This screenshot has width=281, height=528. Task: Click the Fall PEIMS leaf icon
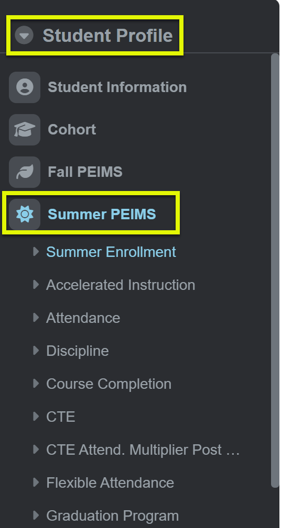25,172
